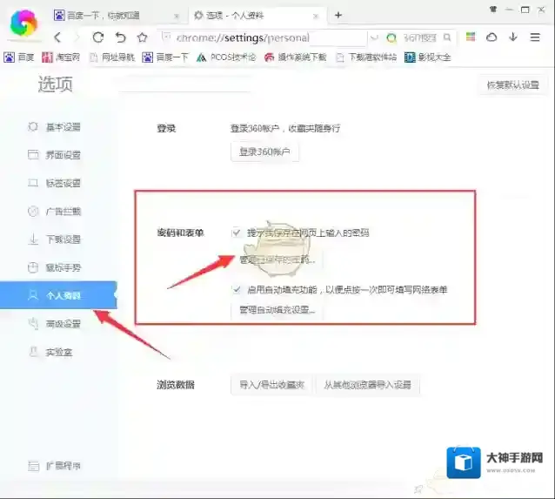Open the colorful app grid icon

click(471, 37)
